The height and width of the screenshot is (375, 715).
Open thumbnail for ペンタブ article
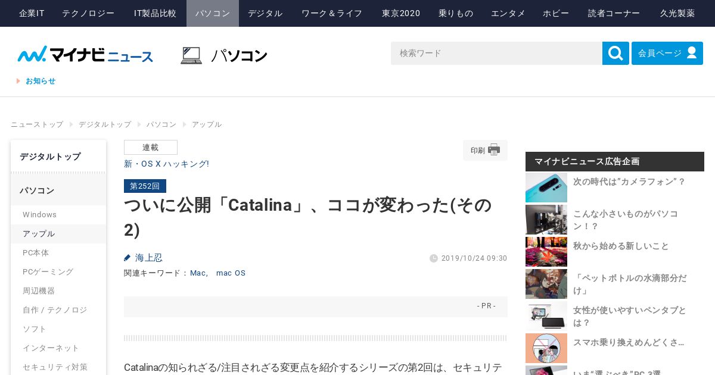546,316
